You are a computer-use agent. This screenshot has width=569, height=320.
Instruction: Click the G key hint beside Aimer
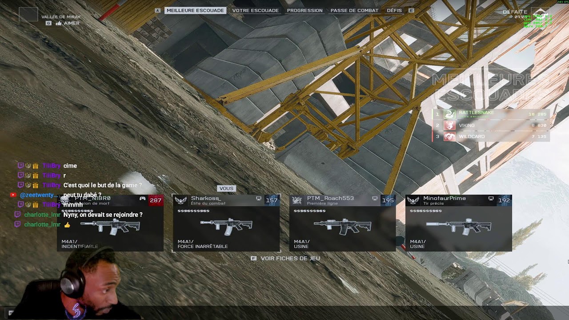(48, 23)
